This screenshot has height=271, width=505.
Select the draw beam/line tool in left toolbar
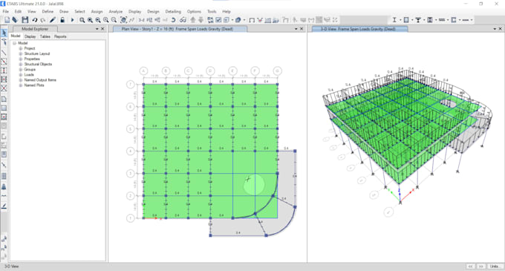(x=4, y=53)
